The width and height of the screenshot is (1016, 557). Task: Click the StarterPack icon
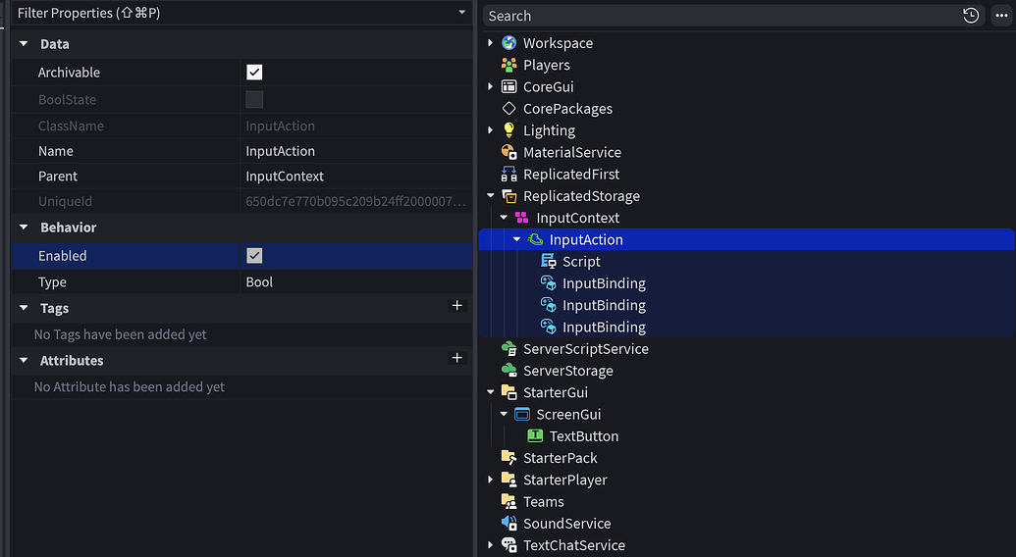[x=509, y=458]
